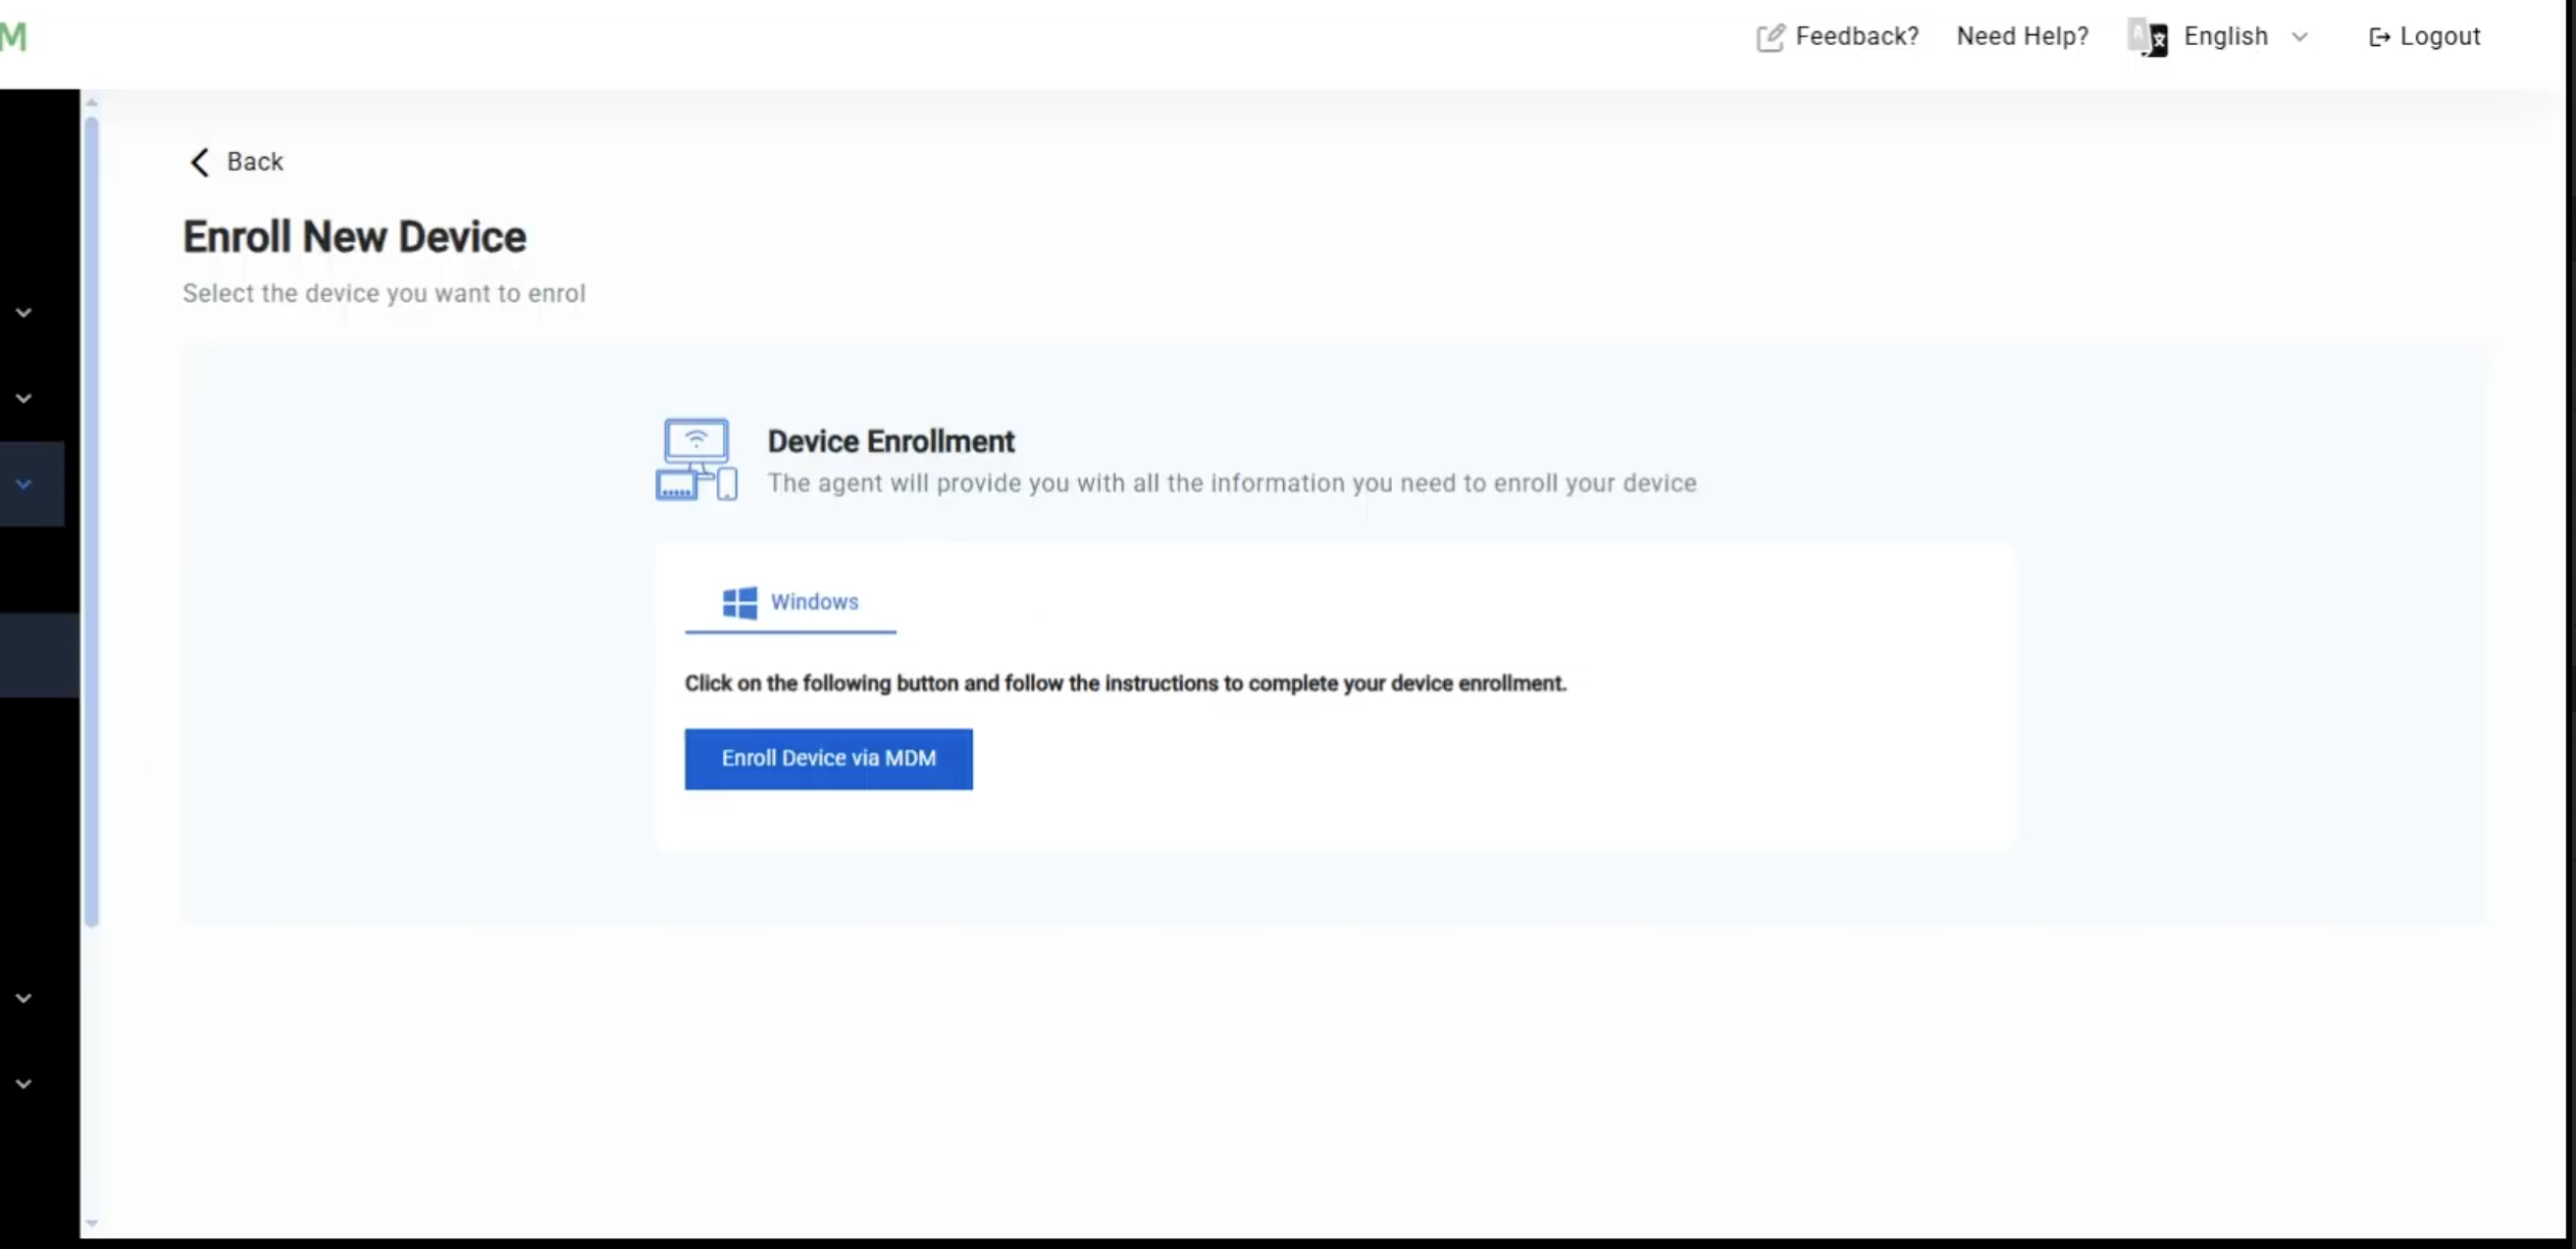Click the green M logo
This screenshot has height=1249, width=2576.
(14, 37)
